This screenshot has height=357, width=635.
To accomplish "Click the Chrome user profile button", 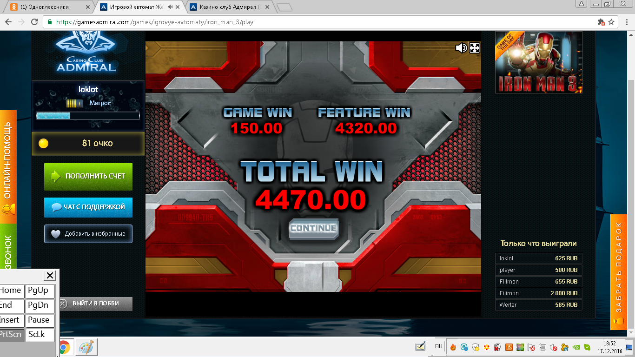I will pyautogui.click(x=582, y=4).
